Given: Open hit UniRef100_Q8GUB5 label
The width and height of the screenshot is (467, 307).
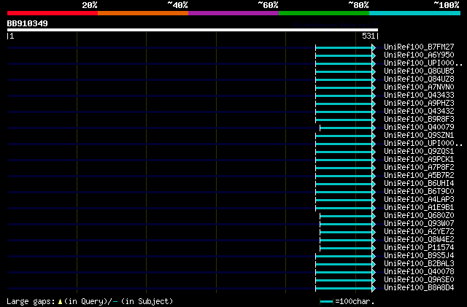Looking at the screenshot, I should (x=419, y=71).
